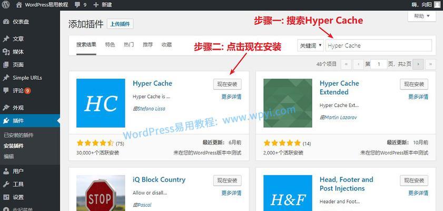Open 更多详情 for Hyper Cache
This screenshot has width=443, height=211.
(x=231, y=97)
